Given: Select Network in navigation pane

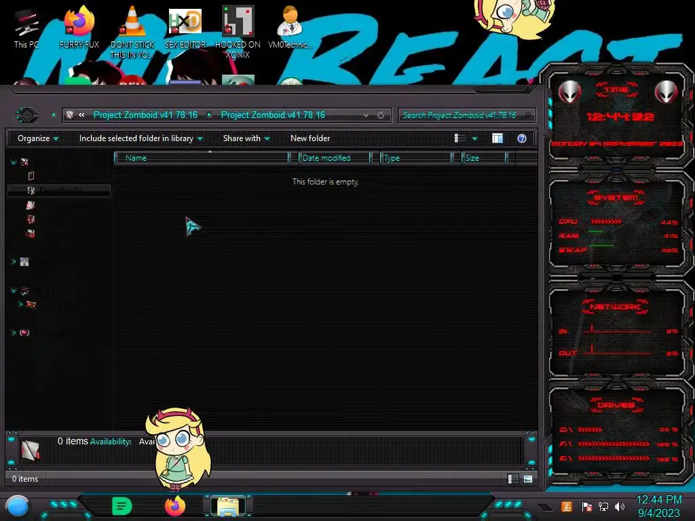Looking at the screenshot, I should [42, 333].
